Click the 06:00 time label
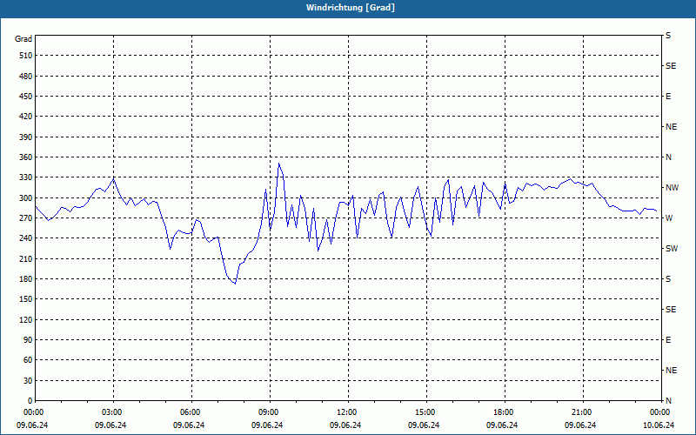The height and width of the screenshot is (435, 696). click(x=191, y=412)
